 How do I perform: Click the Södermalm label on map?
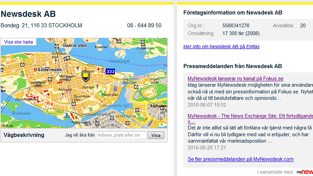50,70
